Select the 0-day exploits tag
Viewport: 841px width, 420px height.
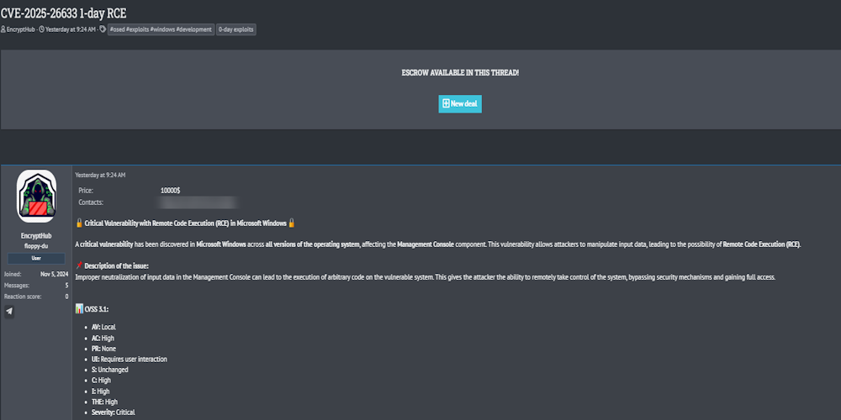tap(236, 29)
